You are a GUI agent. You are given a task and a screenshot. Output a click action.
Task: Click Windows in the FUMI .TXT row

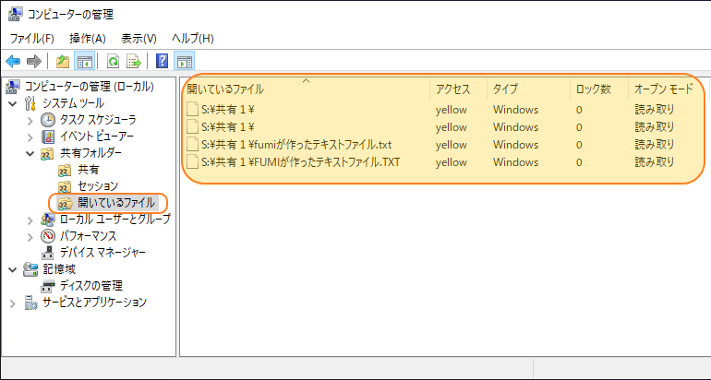coord(515,162)
